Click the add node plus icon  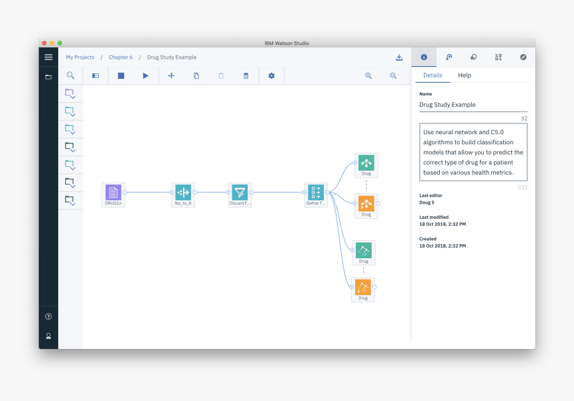(x=171, y=75)
